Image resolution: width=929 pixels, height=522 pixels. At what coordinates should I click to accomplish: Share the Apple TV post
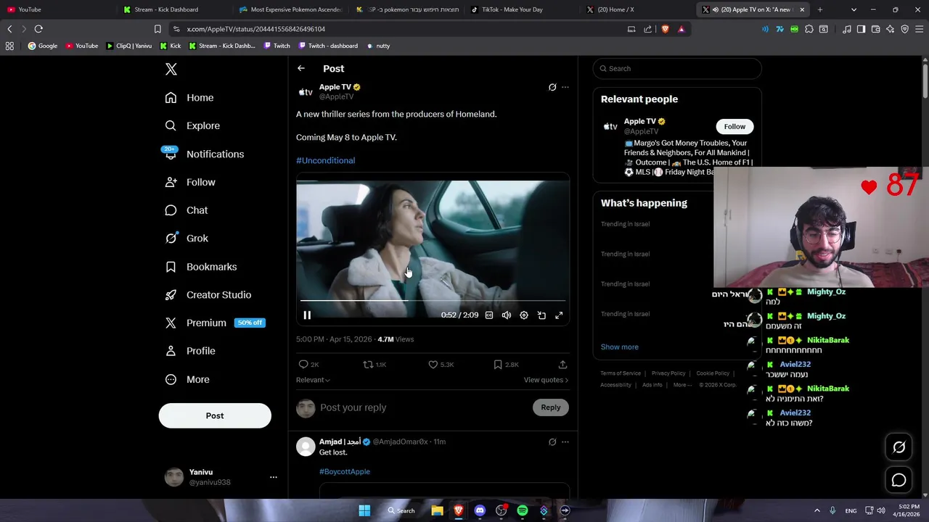point(562,365)
